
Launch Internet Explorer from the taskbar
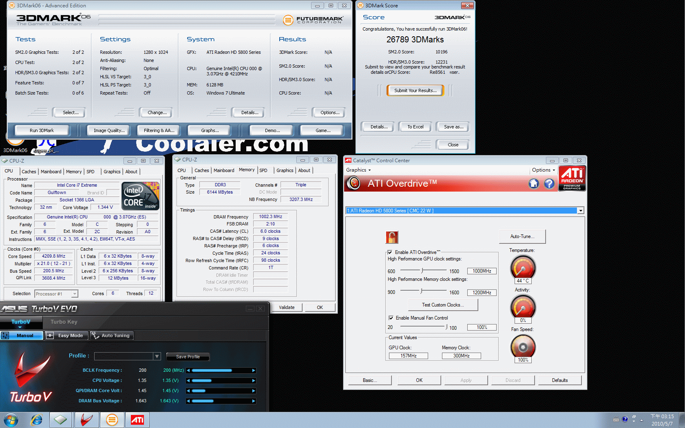(x=37, y=420)
